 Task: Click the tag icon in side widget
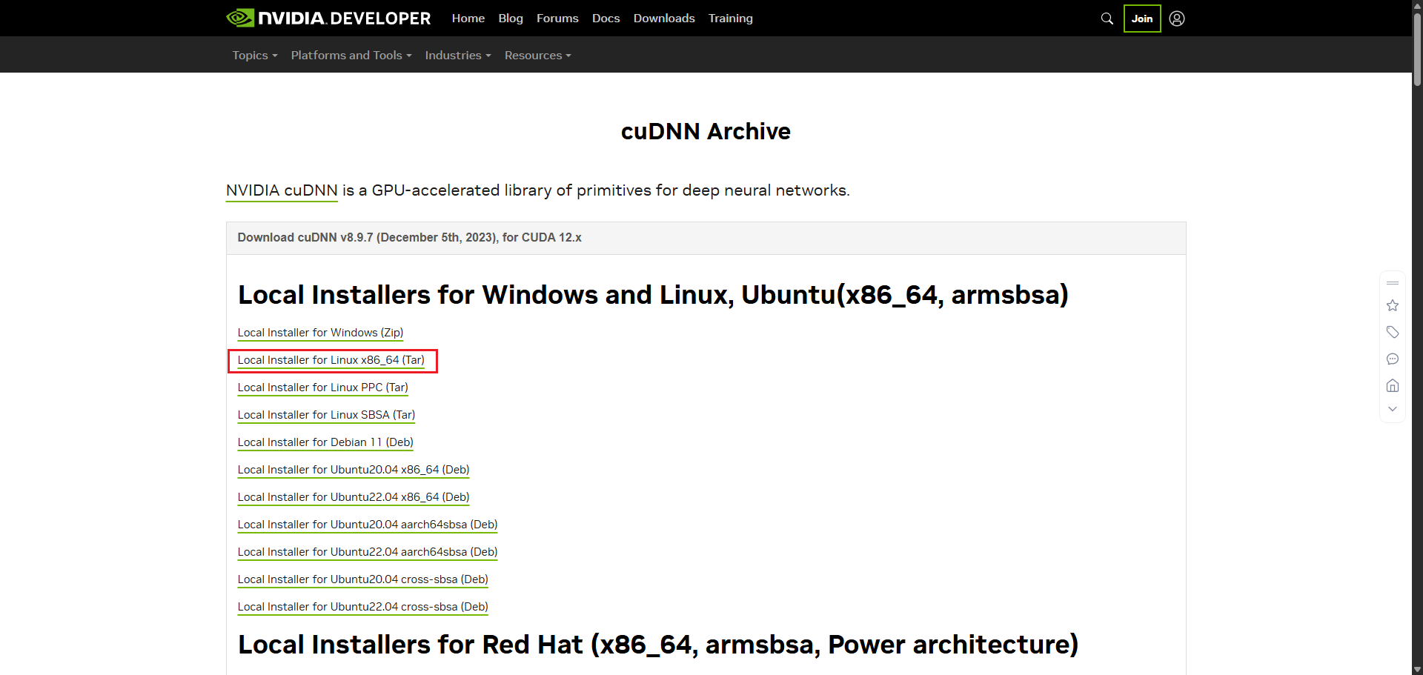pos(1393,332)
